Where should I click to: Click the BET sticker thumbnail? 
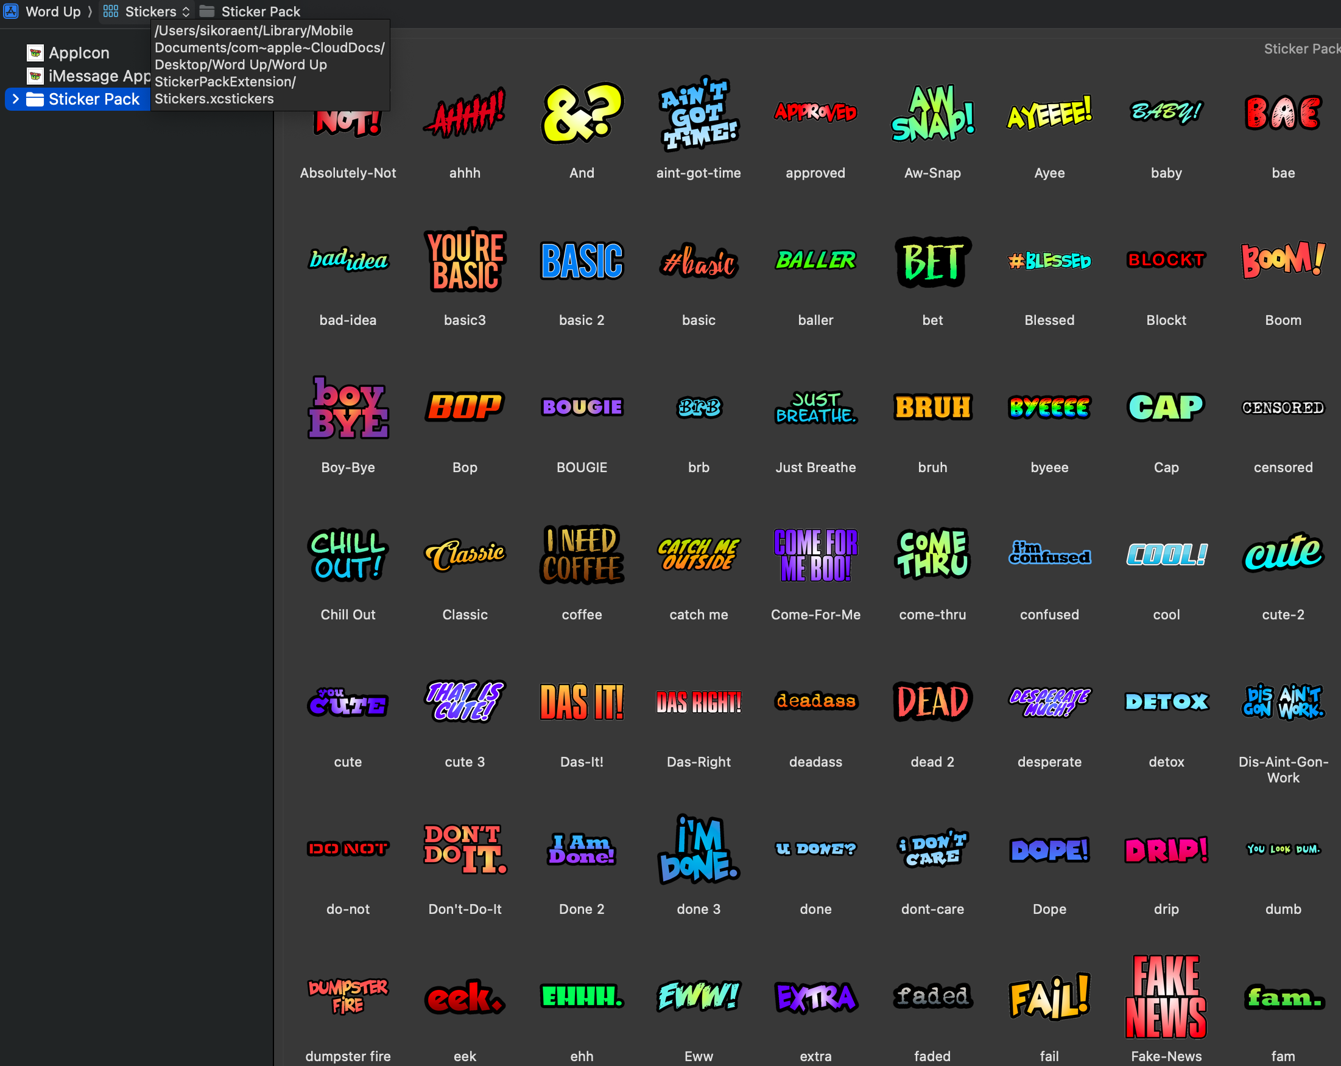tap(932, 261)
